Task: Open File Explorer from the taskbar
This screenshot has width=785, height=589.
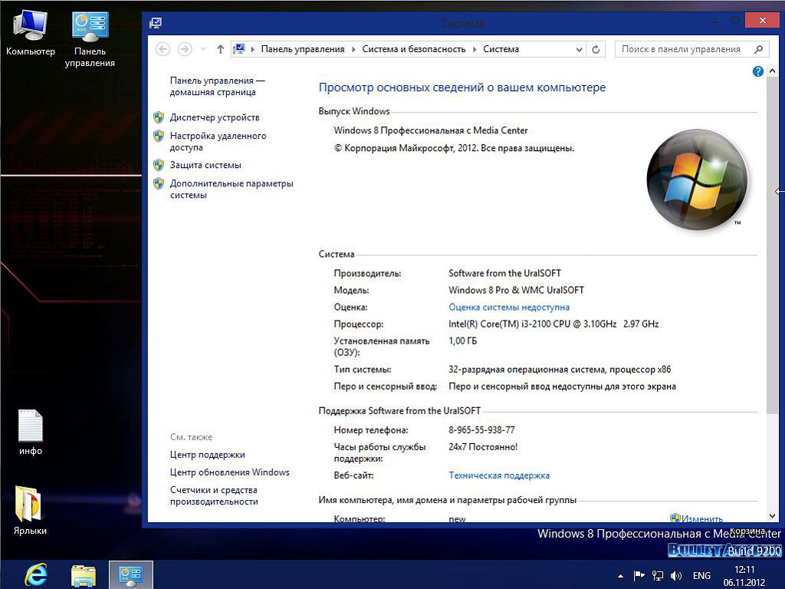Action: click(x=83, y=575)
